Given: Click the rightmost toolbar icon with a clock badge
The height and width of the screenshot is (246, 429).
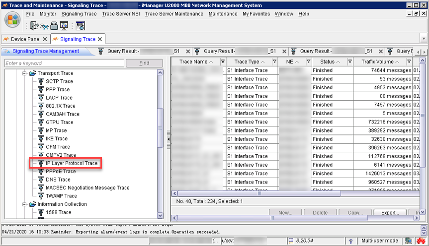Looking at the screenshot, I should pos(80,26).
